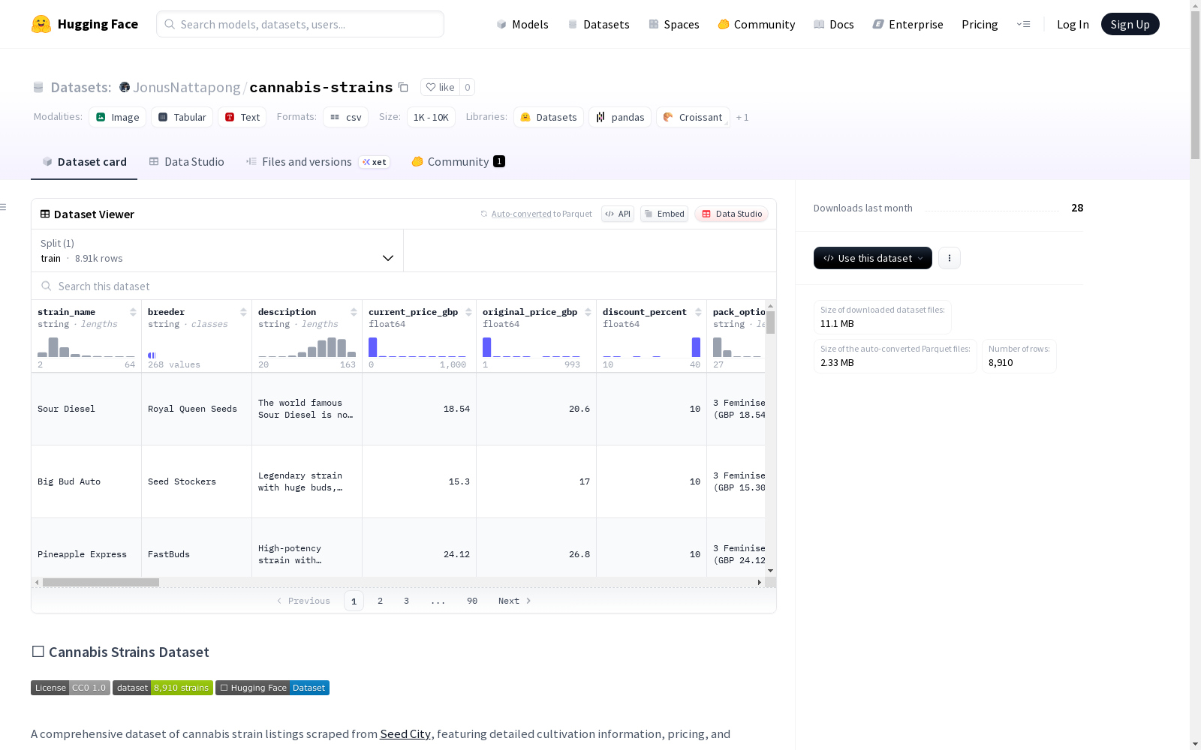Click the three-dot menu beside Use this dataset
Screen dimensions: 1201x750
pos(950,258)
